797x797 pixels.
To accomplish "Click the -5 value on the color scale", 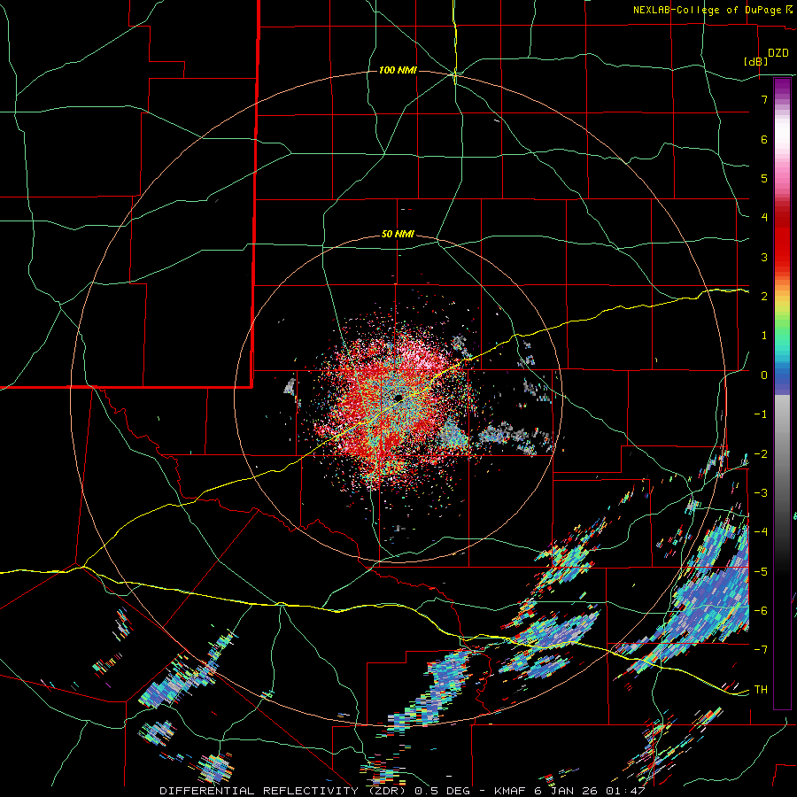I will (761, 571).
